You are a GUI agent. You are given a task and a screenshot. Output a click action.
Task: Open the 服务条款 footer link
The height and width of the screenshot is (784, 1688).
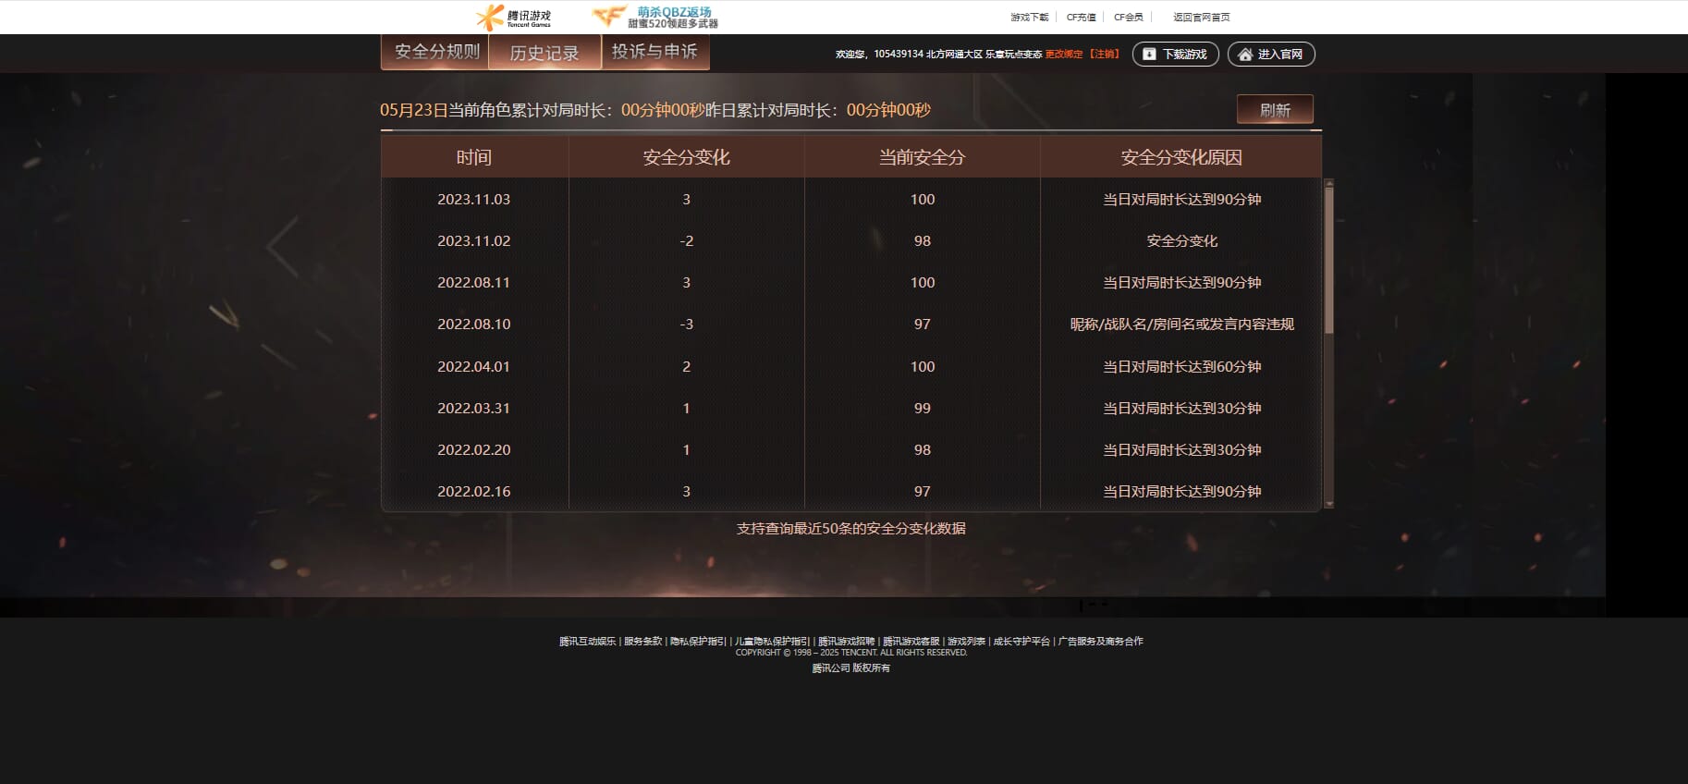point(643,642)
